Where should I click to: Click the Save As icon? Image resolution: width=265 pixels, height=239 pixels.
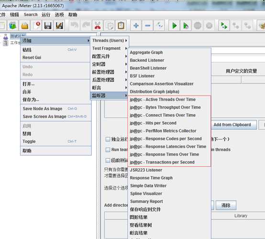pos(59,26)
